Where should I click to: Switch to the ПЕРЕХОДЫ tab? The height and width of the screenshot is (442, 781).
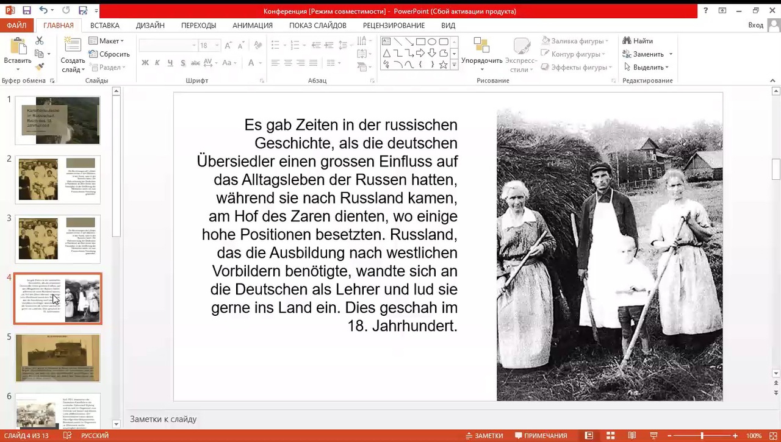(x=198, y=26)
